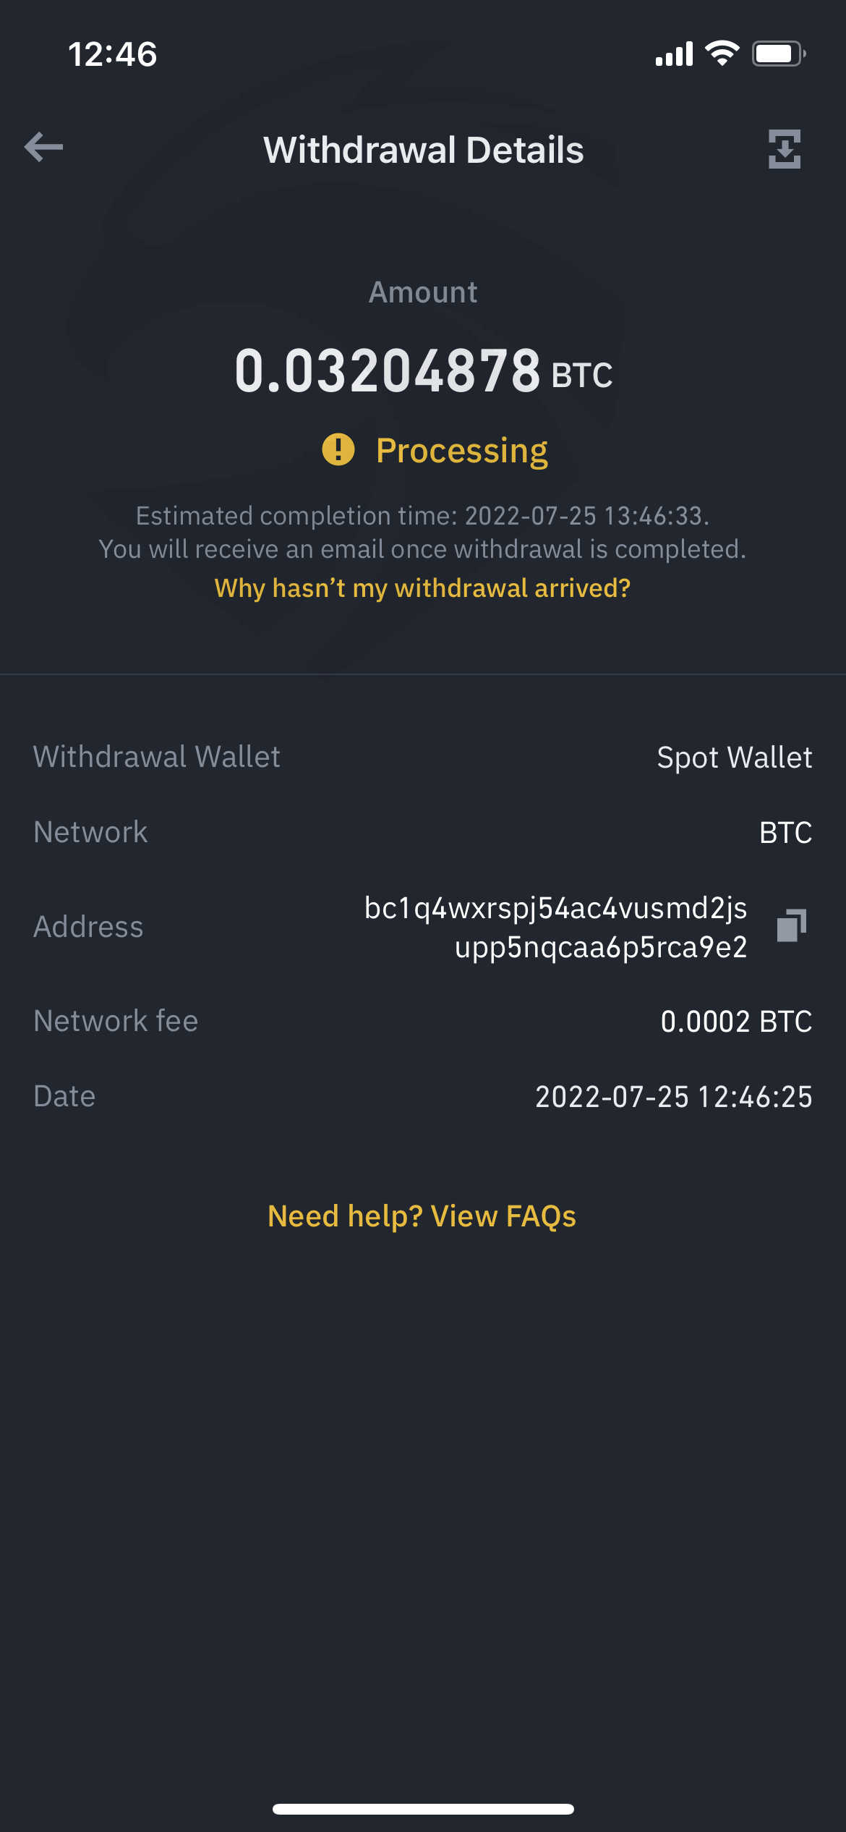Tap the battery indicator icon
This screenshot has height=1832, width=846.
778,54
